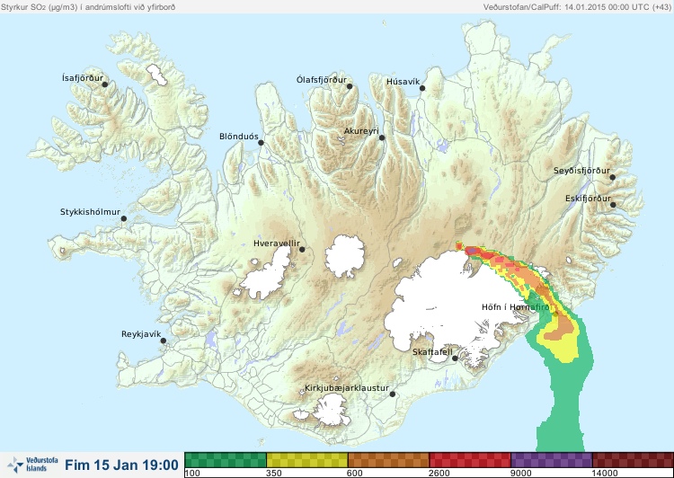Click the Mýrdalsjökull glacier near south coast
The image size is (674, 478).
pyautogui.click(x=330, y=410)
